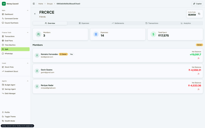Collapse the Finance Tools section
This screenshot has height=128, width=205.
pyautogui.click(x=27, y=32)
